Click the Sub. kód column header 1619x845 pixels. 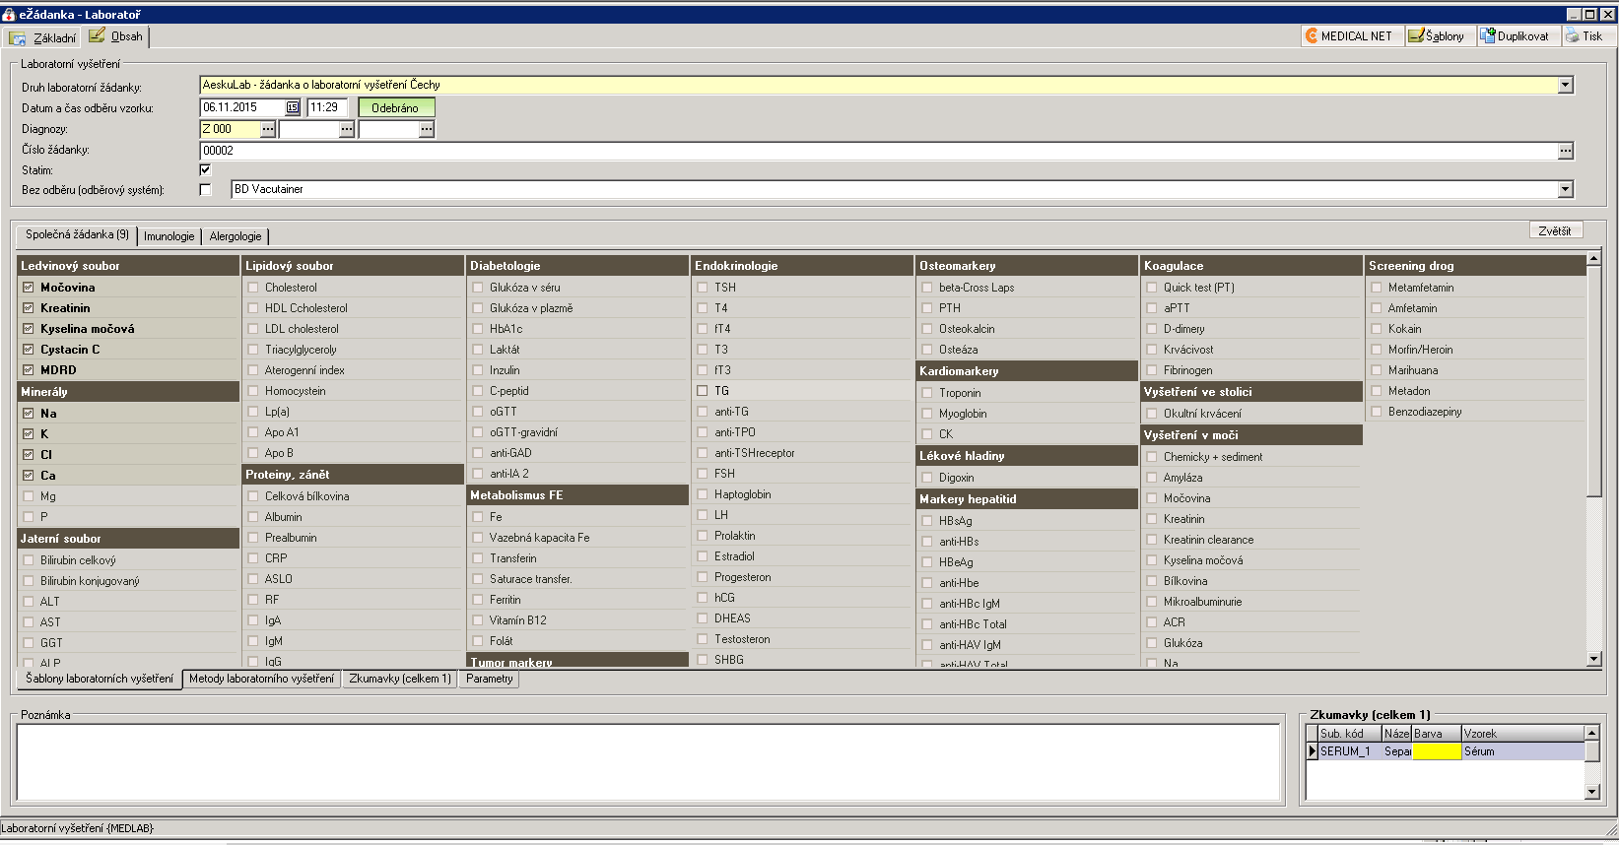click(1349, 734)
